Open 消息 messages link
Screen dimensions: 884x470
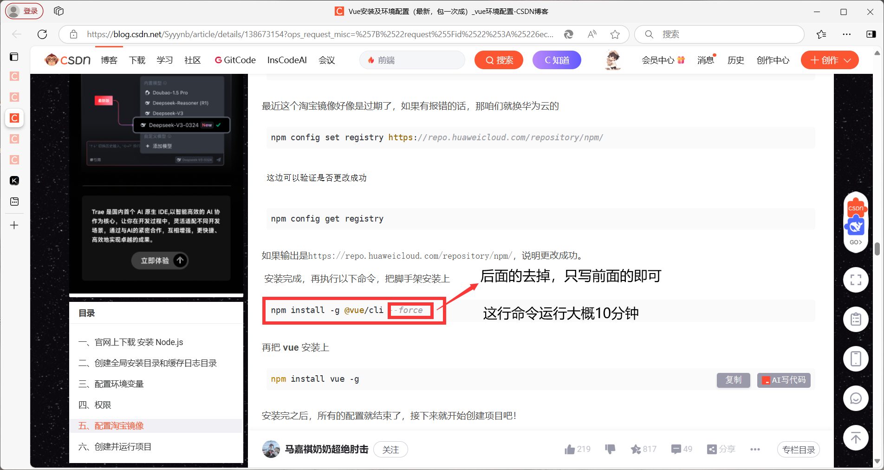[706, 60]
